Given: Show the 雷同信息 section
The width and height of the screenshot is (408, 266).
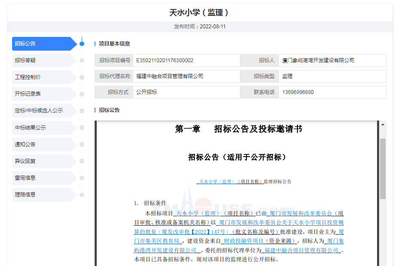Looking at the screenshot, I should point(42,178).
